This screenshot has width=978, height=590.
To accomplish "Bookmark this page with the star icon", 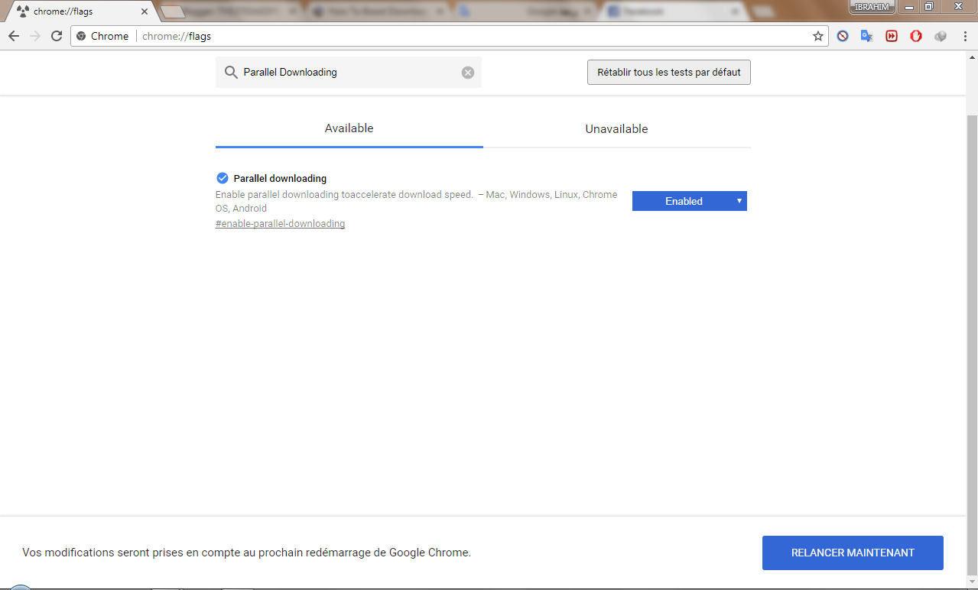I will point(817,36).
